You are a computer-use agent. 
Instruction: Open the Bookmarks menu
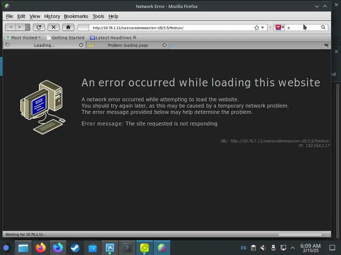coord(76,16)
